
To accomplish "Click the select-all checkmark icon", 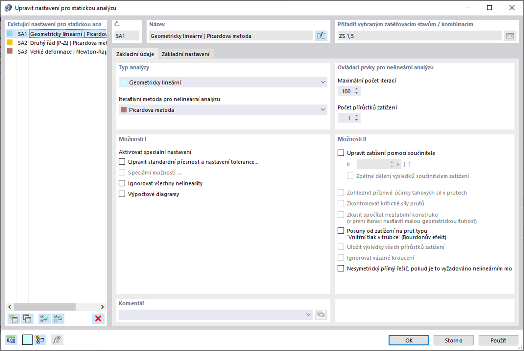I will 44,318.
